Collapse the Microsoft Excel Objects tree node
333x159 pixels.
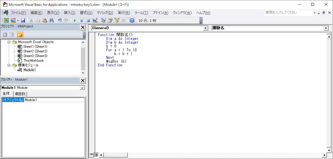(9, 42)
